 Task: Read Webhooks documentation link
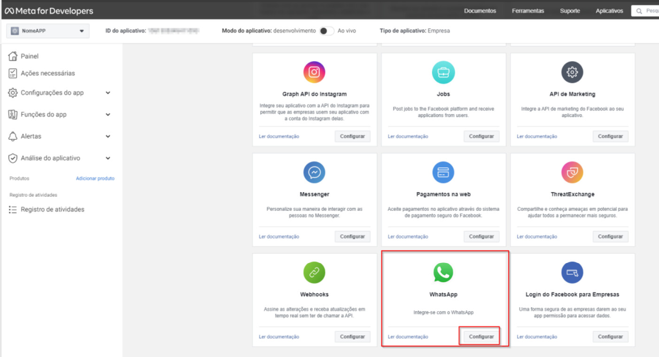click(279, 337)
